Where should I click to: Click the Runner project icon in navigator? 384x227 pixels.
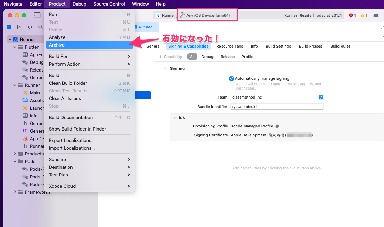coord(16,39)
